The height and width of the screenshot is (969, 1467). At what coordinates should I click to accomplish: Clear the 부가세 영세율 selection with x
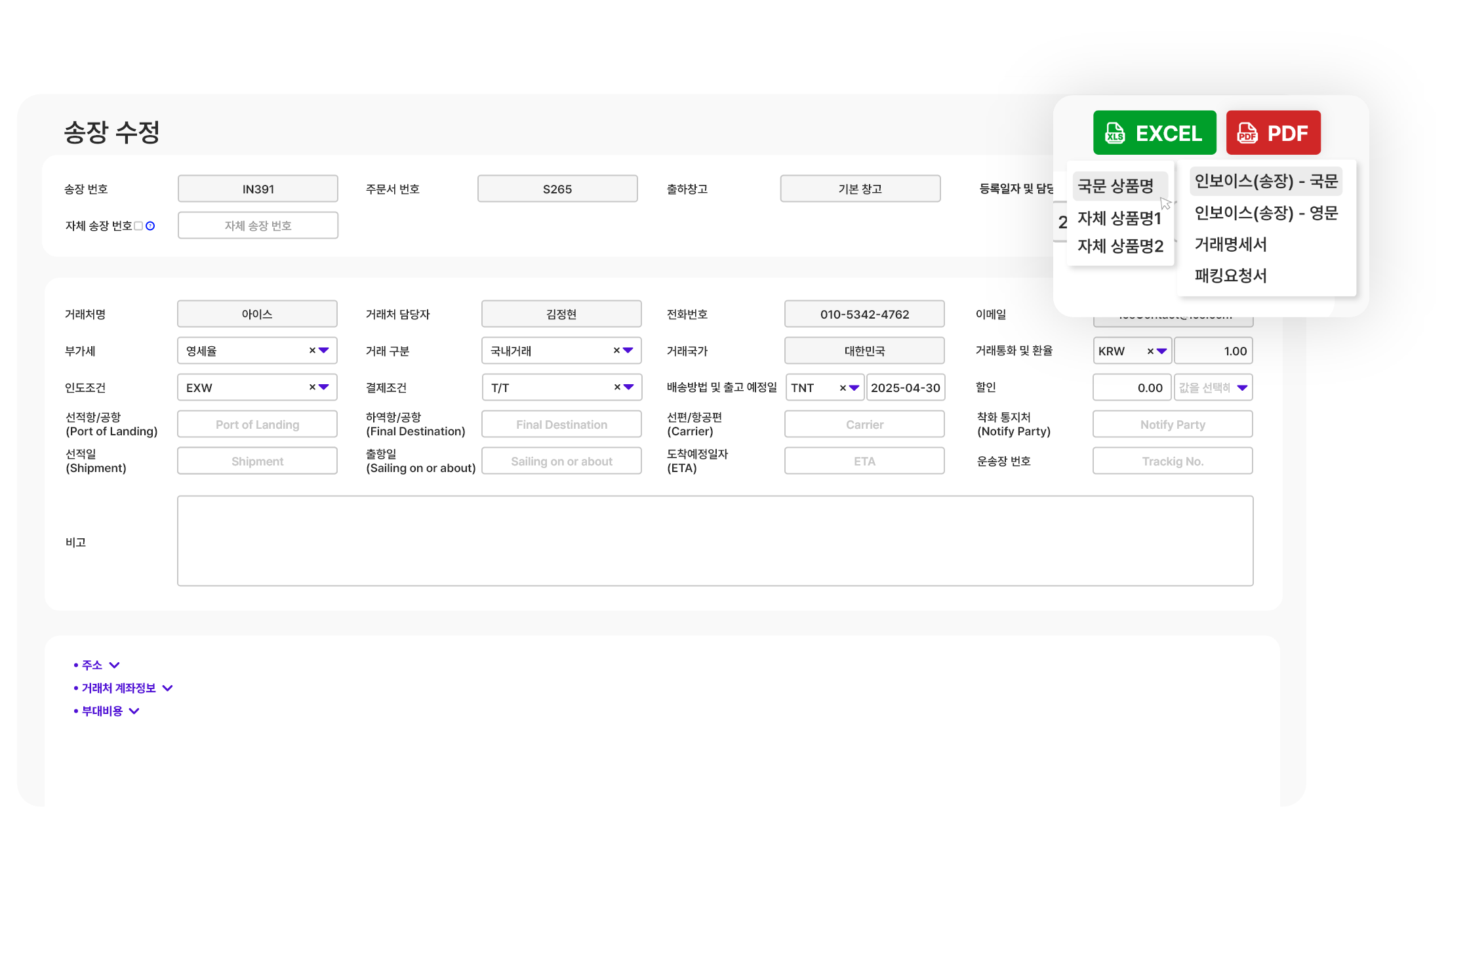[312, 350]
